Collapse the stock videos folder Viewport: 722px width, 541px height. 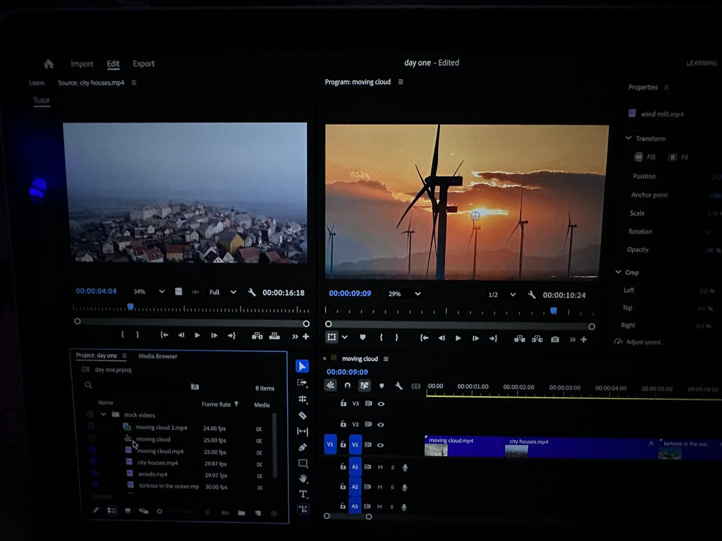(x=103, y=415)
